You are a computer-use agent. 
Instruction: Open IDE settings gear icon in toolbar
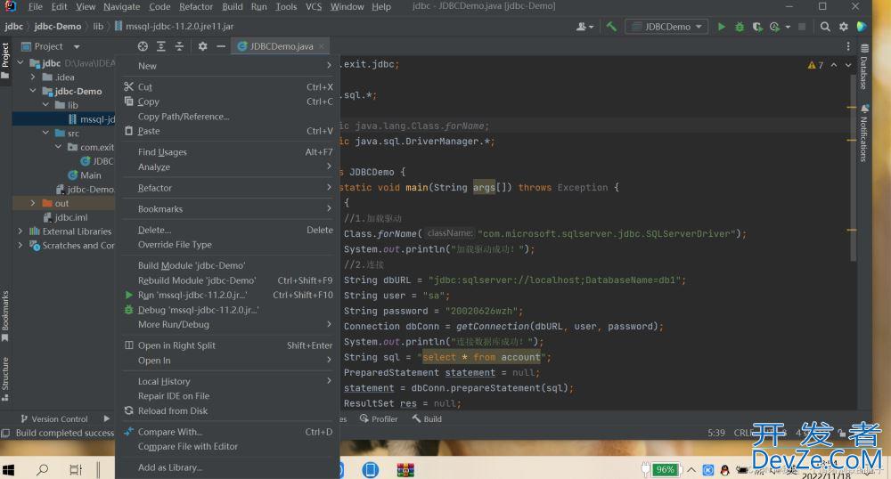[x=844, y=26]
